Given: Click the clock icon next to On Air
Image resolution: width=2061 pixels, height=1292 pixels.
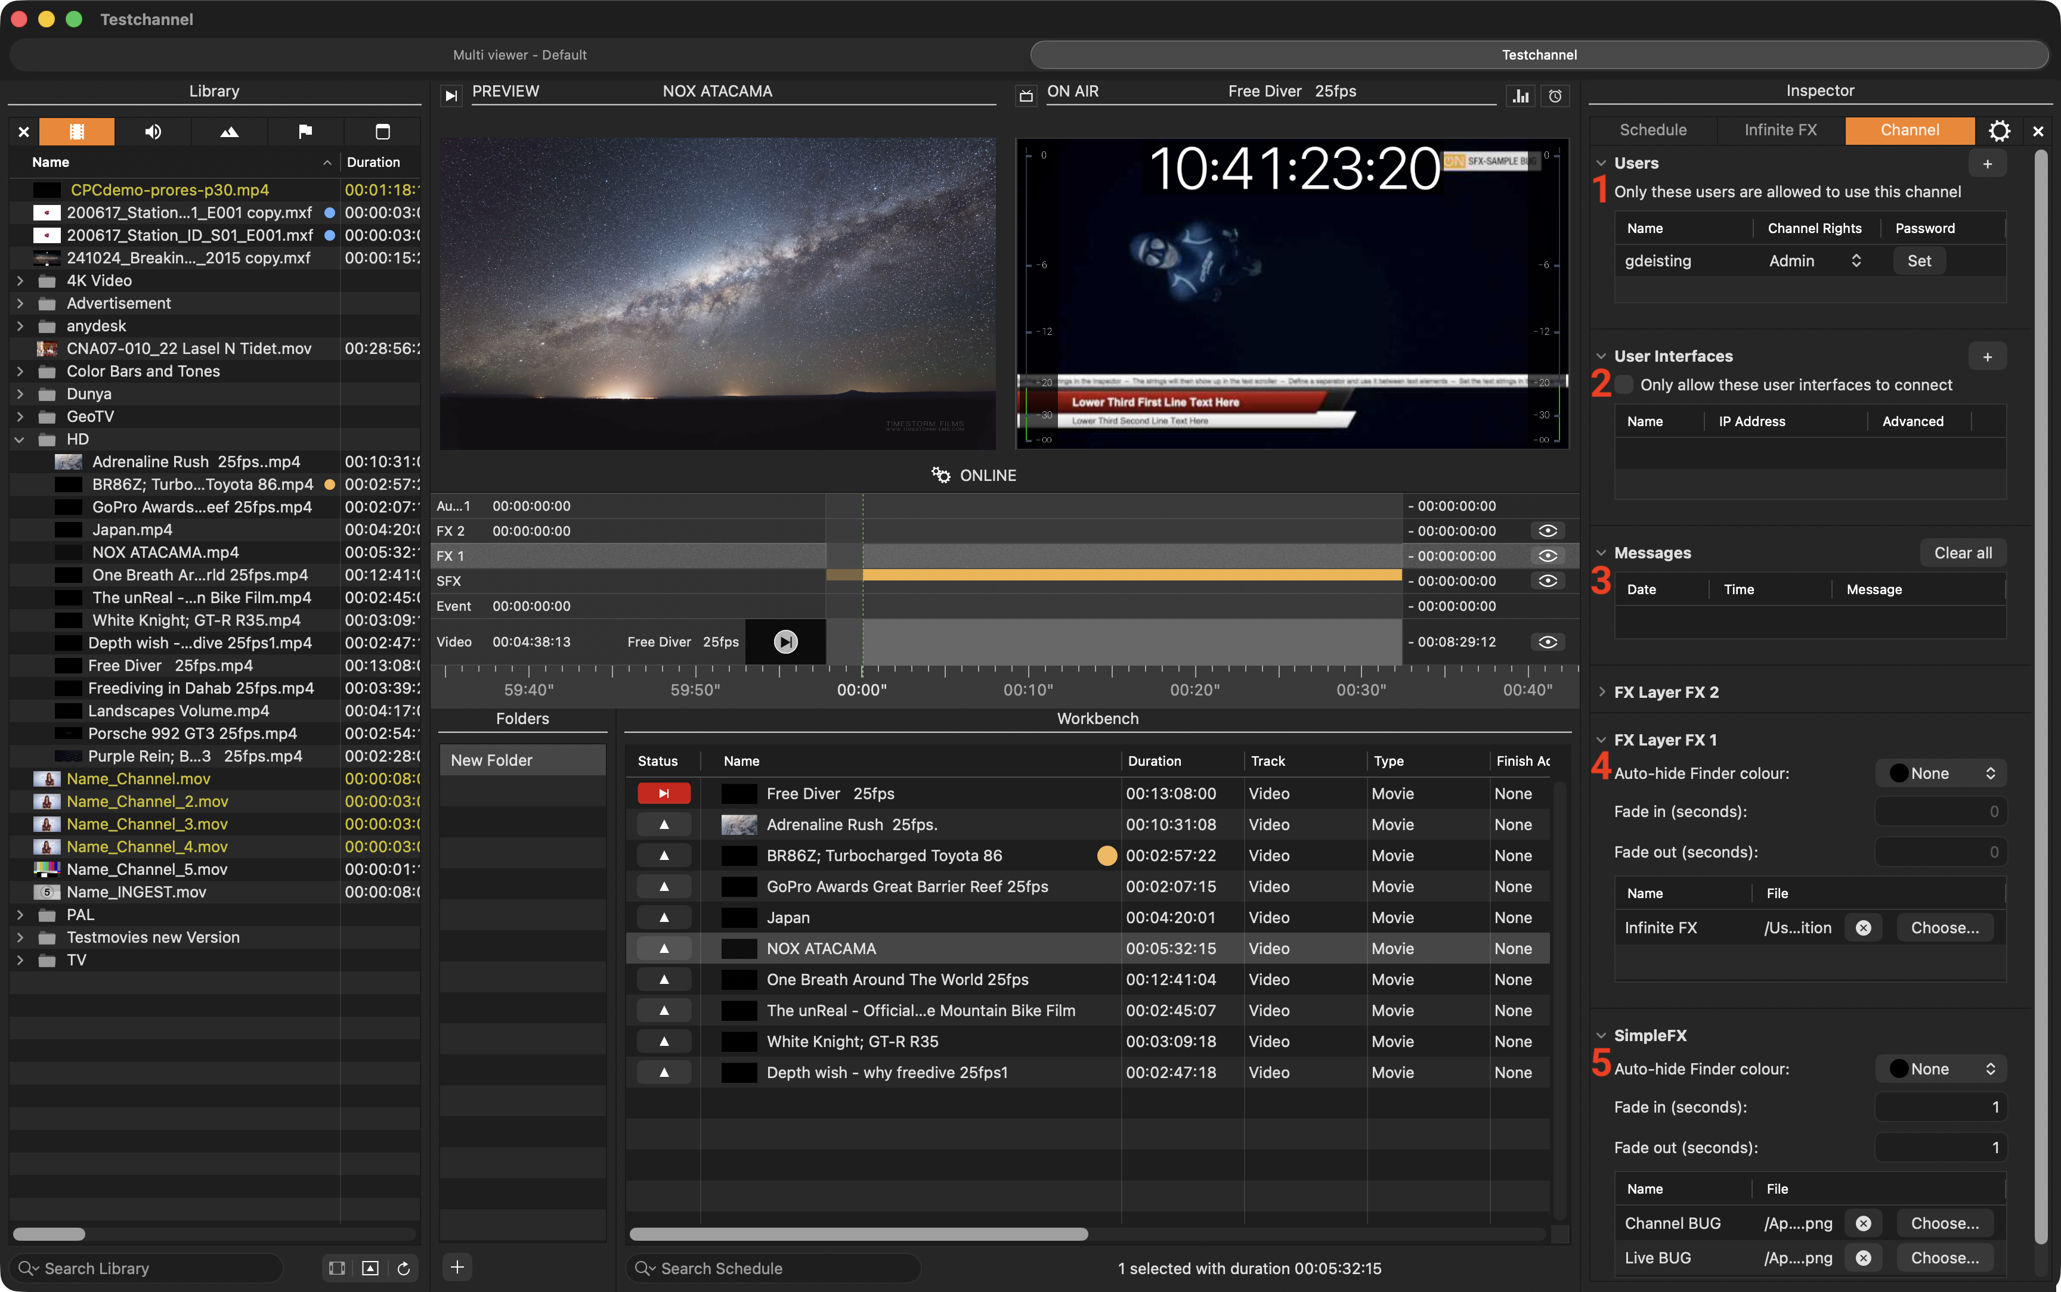Looking at the screenshot, I should pos(1556,96).
